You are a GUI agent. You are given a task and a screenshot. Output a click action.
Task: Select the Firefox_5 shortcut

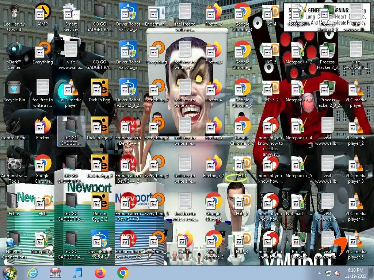[213, 129]
